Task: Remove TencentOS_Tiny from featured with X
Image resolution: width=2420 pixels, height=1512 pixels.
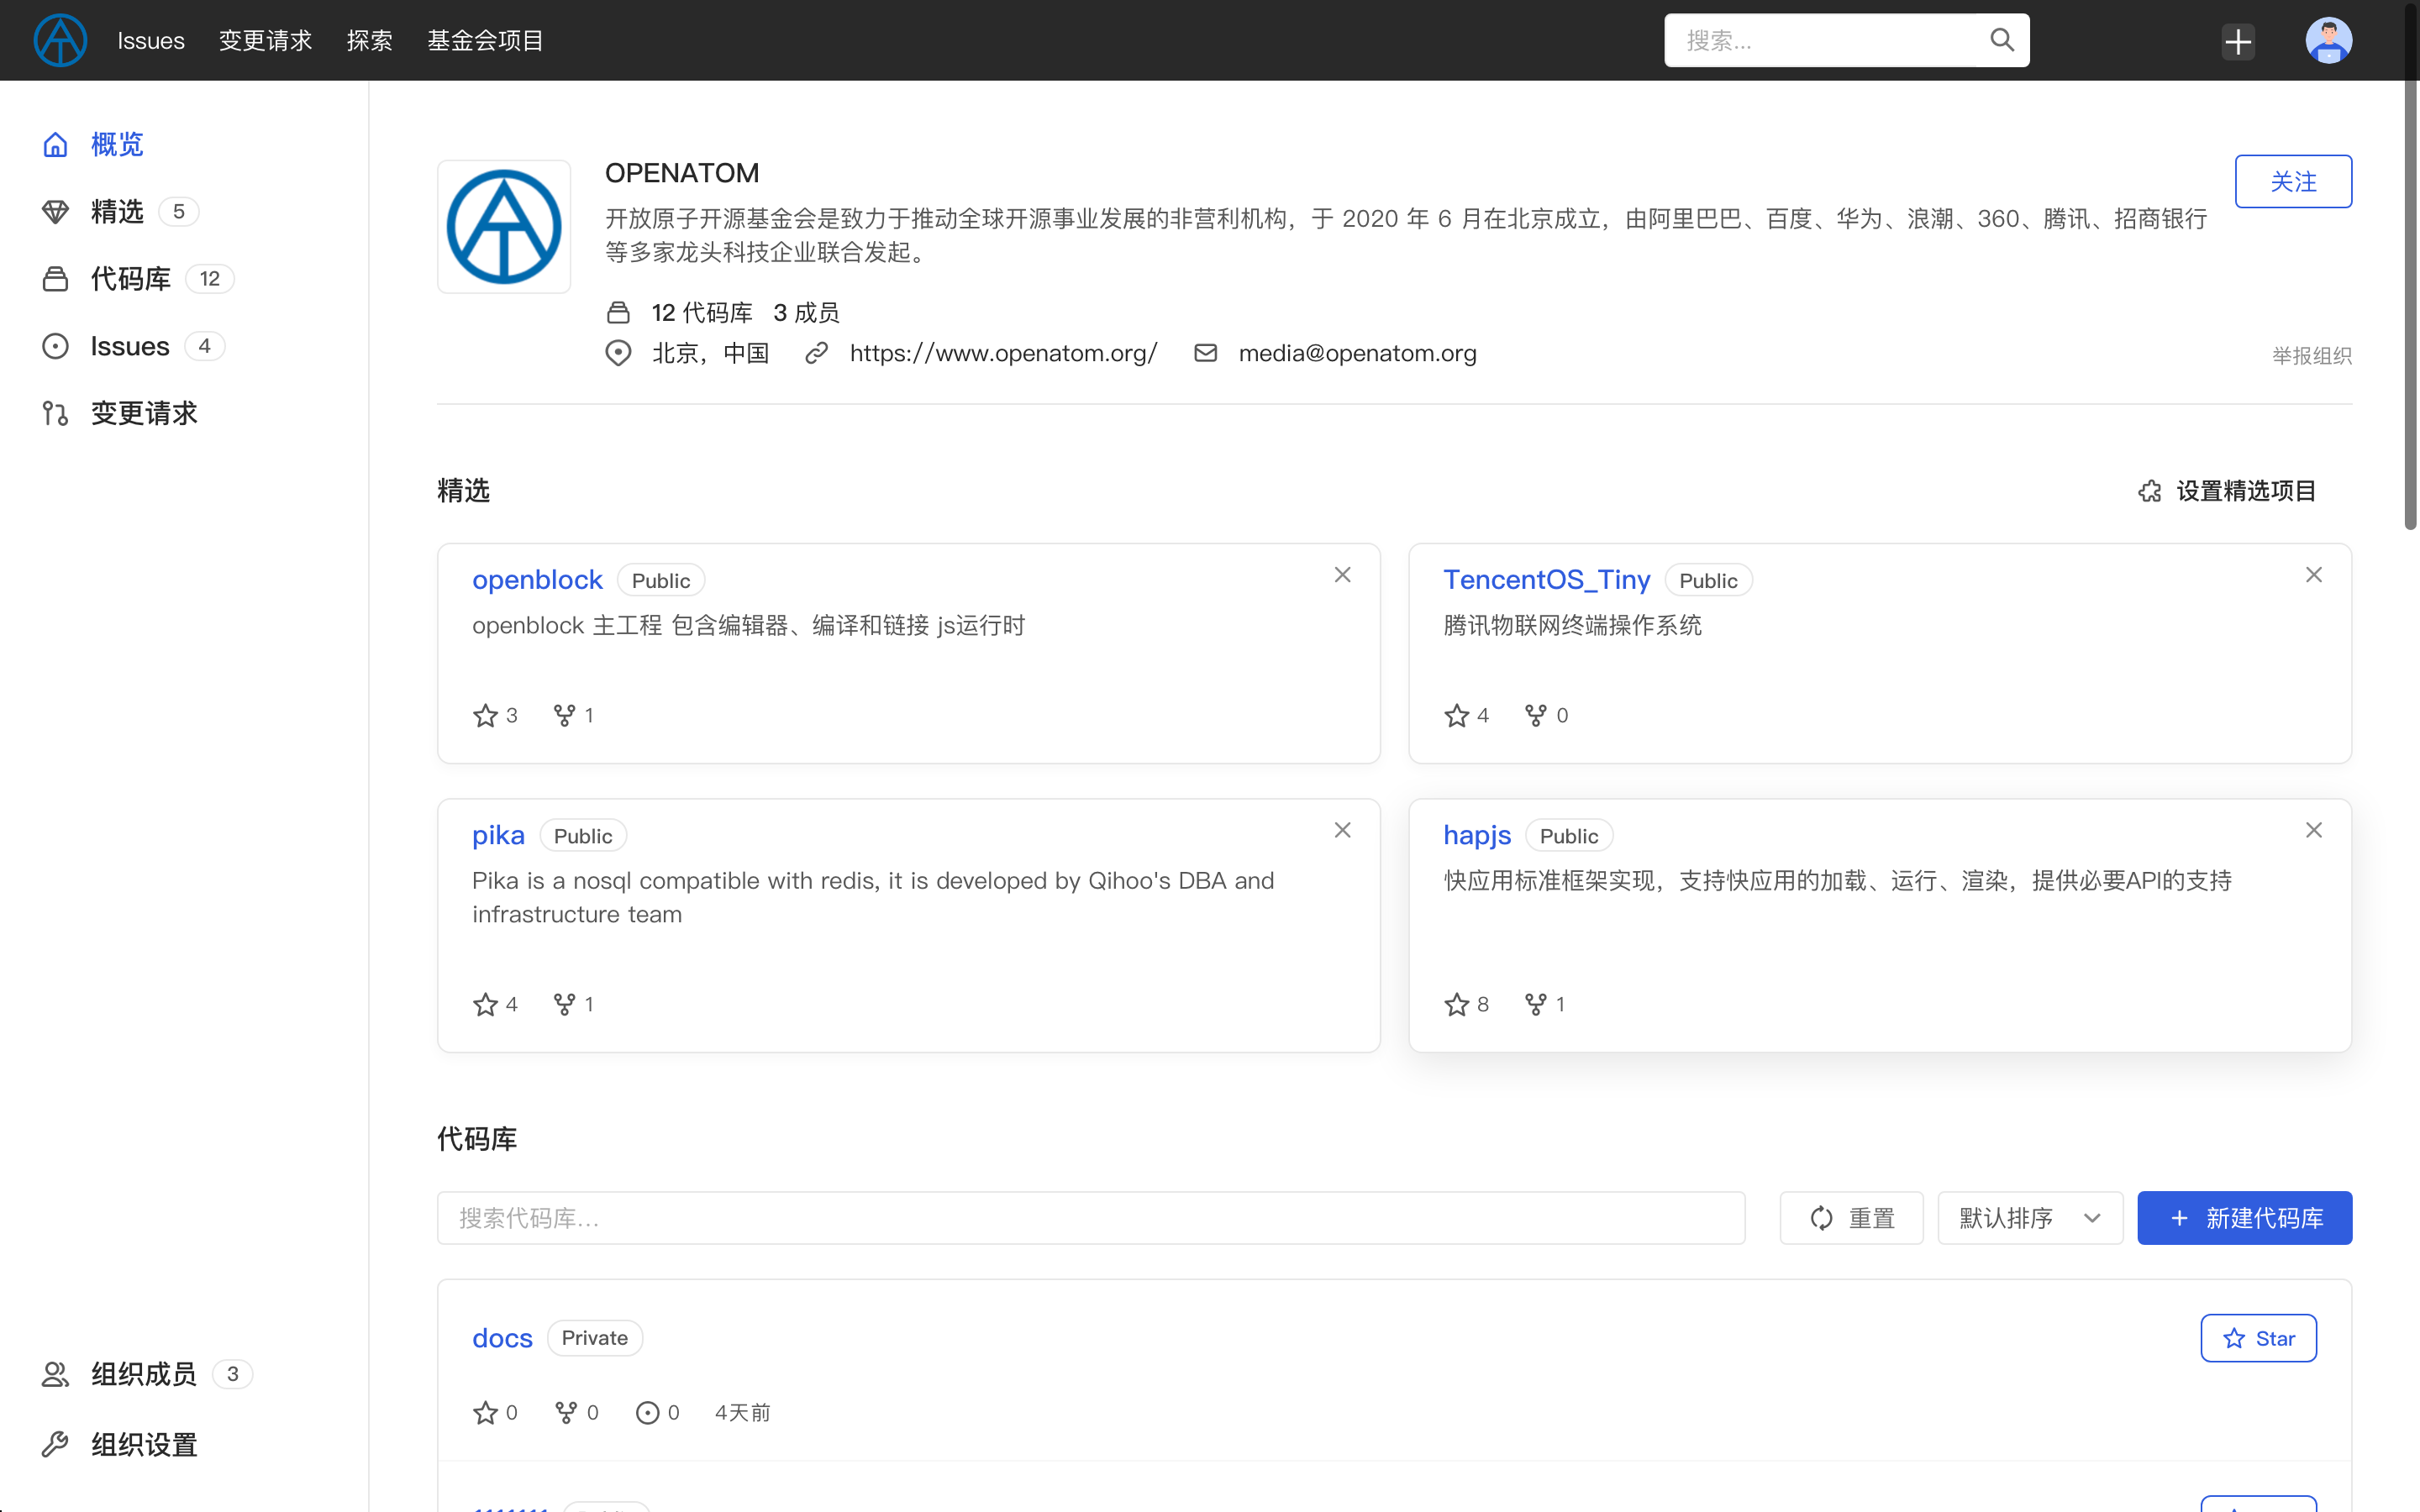Action: pyautogui.click(x=2313, y=575)
